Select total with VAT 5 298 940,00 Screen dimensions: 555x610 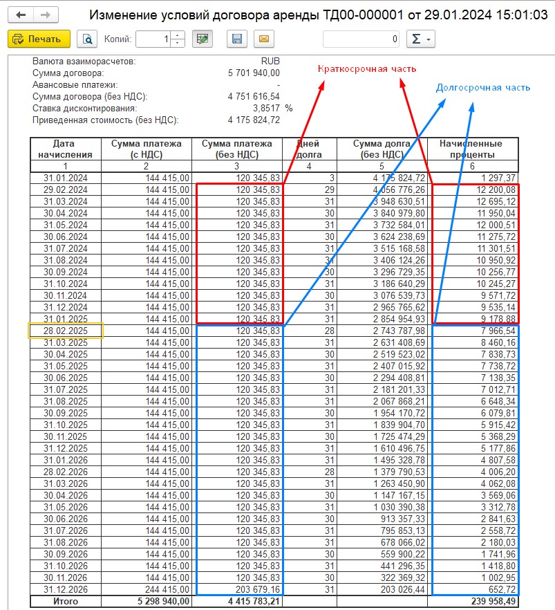coord(147,602)
